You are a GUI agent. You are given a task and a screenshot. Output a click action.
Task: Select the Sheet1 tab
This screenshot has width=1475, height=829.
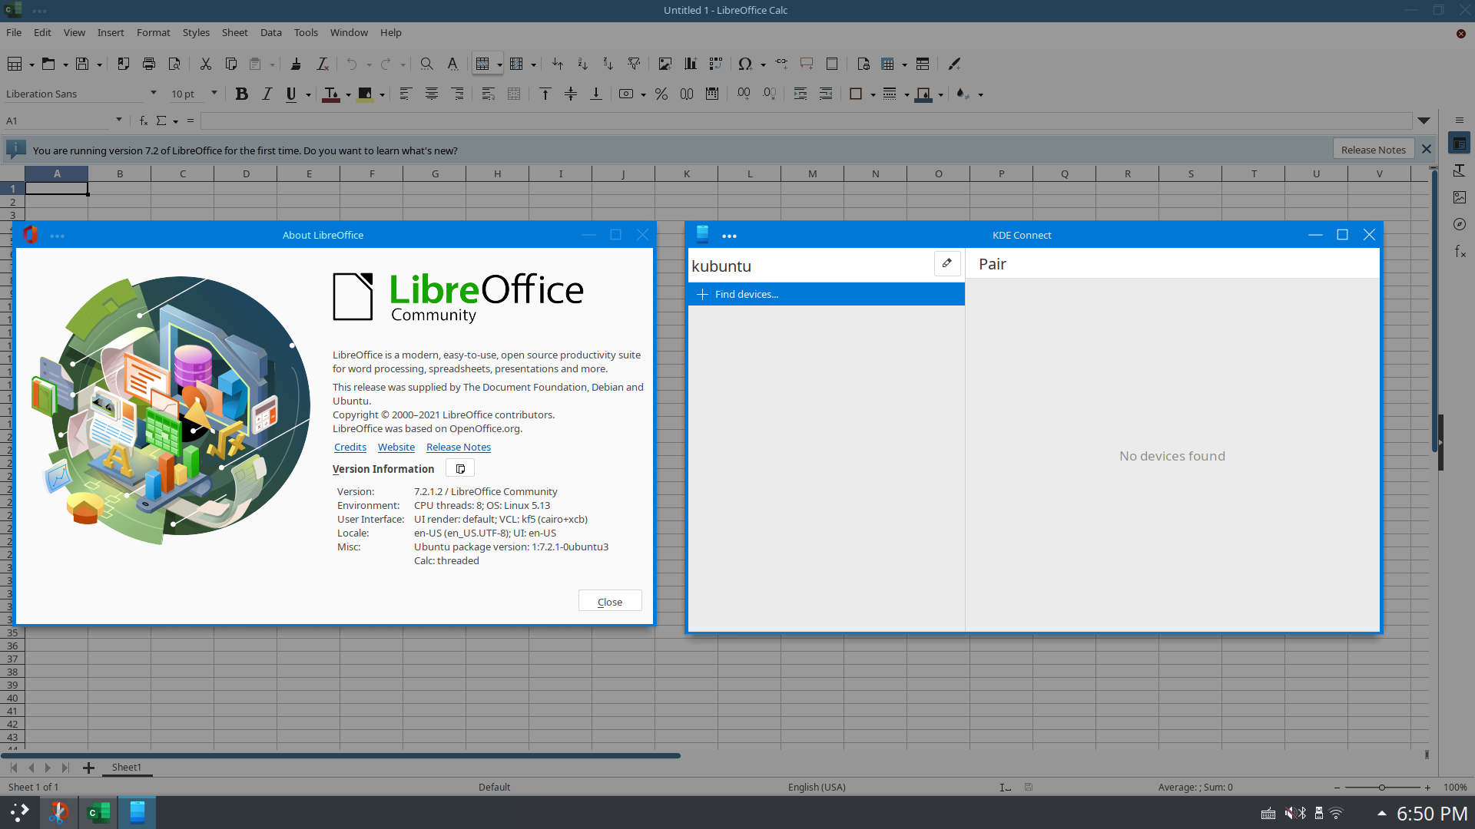coord(127,767)
